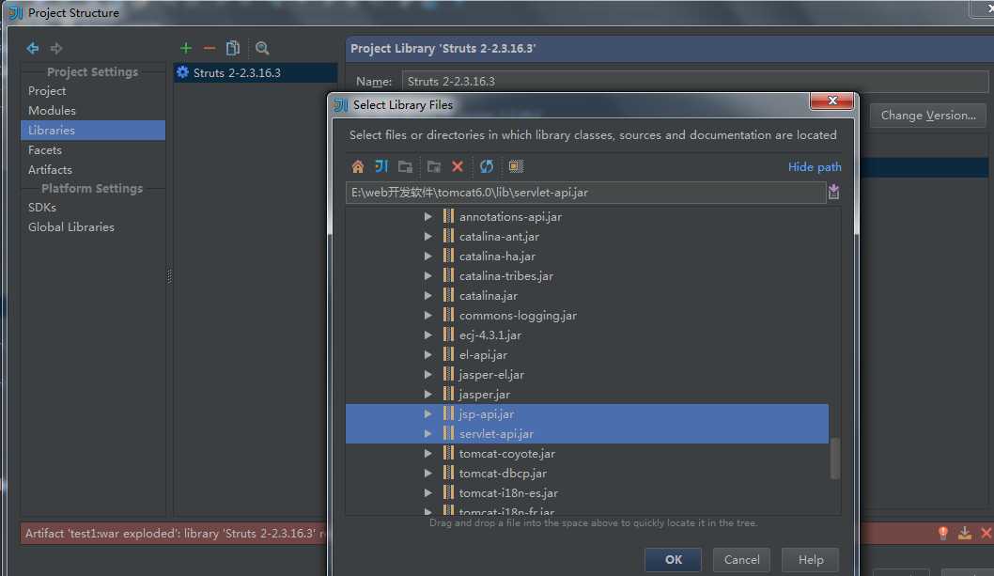Jump to project directory icon
Screen dimensions: 994x576
(381, 167)
